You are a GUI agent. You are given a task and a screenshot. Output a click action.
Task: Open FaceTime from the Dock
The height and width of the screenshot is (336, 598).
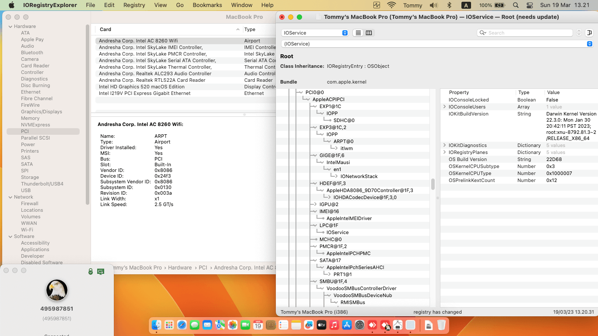click(x=246, y=325)
